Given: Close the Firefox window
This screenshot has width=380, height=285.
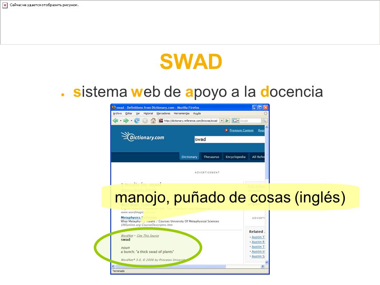Looking at the screenshot, I should coord(266,107).
